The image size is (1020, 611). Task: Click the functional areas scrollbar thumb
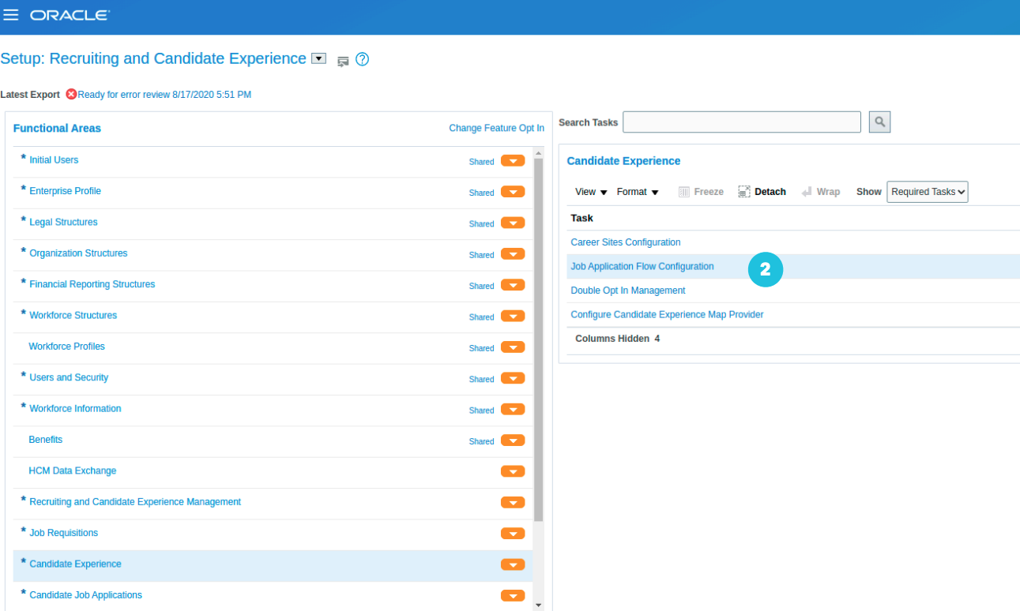(x=539, y=339)
